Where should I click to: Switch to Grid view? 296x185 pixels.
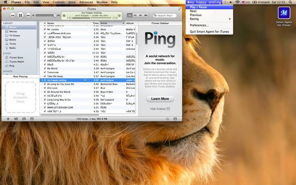point(141,15)
